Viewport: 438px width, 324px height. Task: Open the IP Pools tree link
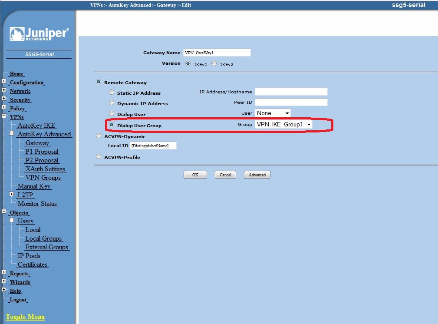[29, 256]
